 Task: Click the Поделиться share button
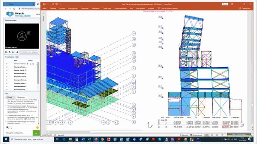pos(245,8)
